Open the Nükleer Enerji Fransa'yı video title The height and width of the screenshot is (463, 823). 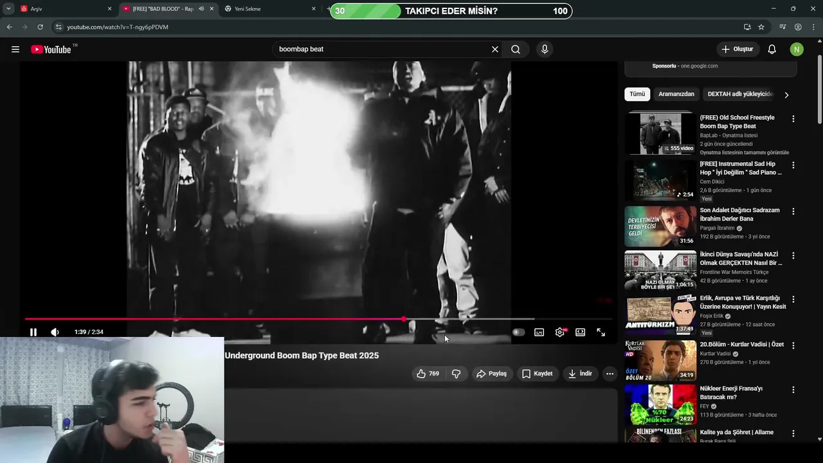coord(731,392)
